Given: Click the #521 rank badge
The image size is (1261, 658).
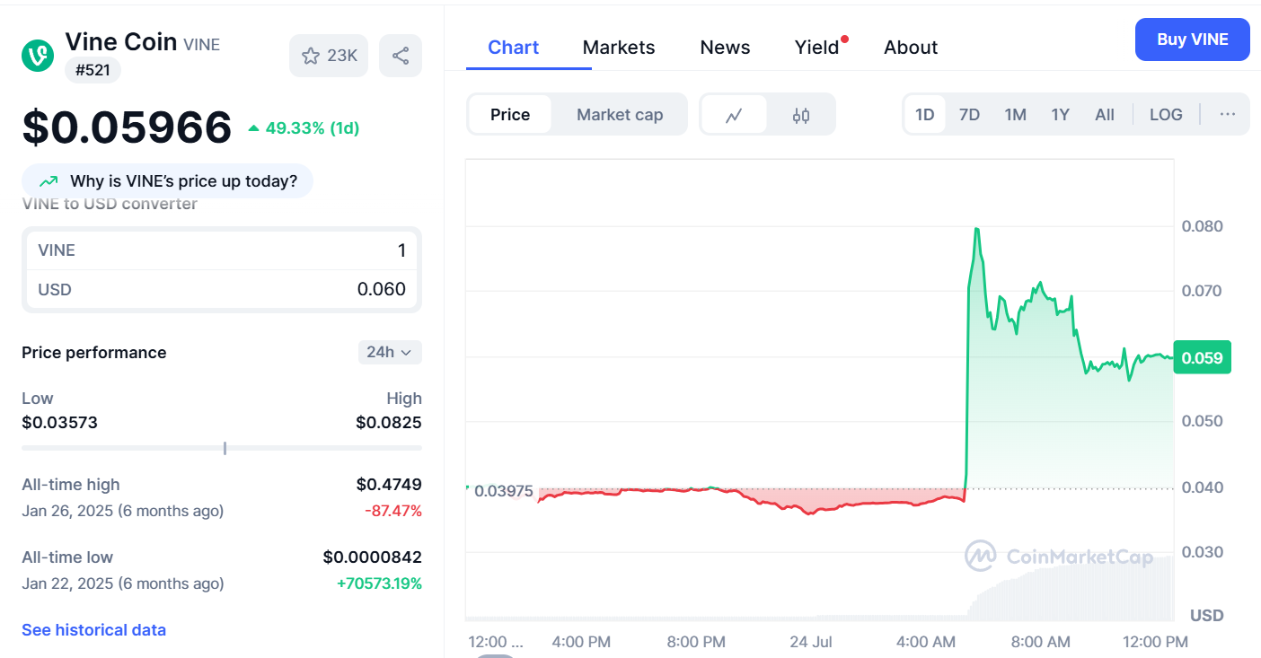Looking at the screenshot, I should point(93,70).
